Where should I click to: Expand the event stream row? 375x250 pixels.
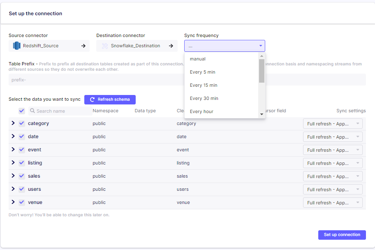(13, 150)
